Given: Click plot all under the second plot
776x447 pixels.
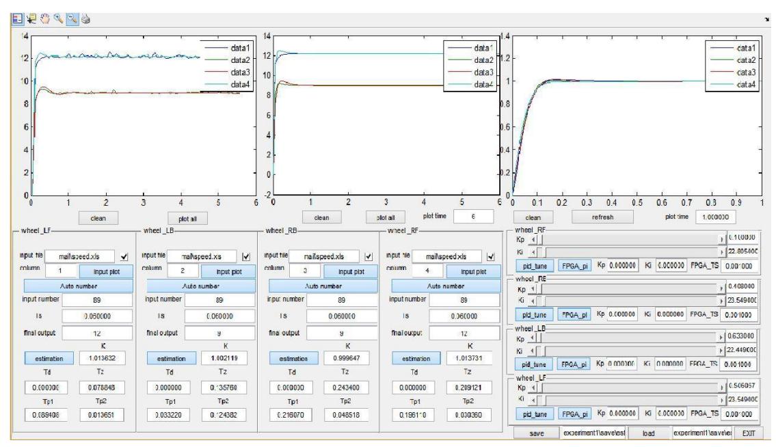Looking at the screenshot, I should [386, 217].
